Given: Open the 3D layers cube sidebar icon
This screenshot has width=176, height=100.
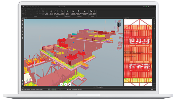Looking at the screenshot, I should (x=23, y=24).
